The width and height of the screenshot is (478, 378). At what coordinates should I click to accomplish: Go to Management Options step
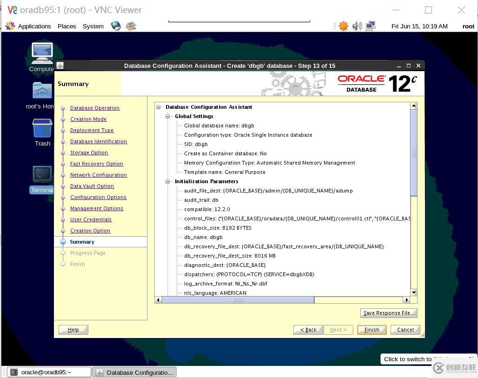(x=97, y=208)
